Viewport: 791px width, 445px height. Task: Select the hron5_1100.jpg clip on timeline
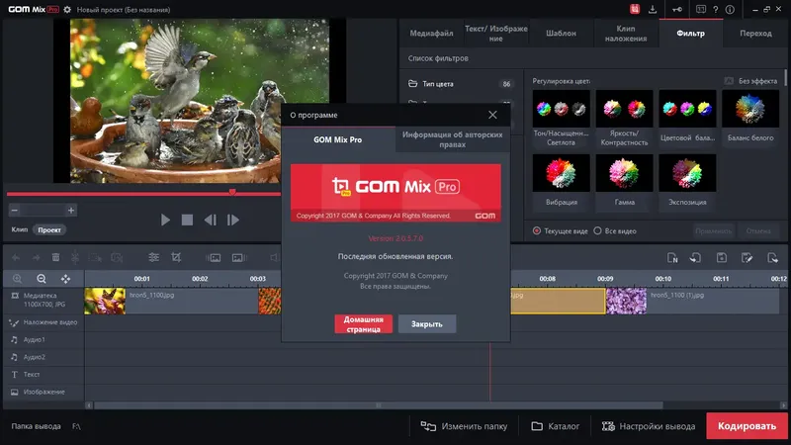point(171,301)
